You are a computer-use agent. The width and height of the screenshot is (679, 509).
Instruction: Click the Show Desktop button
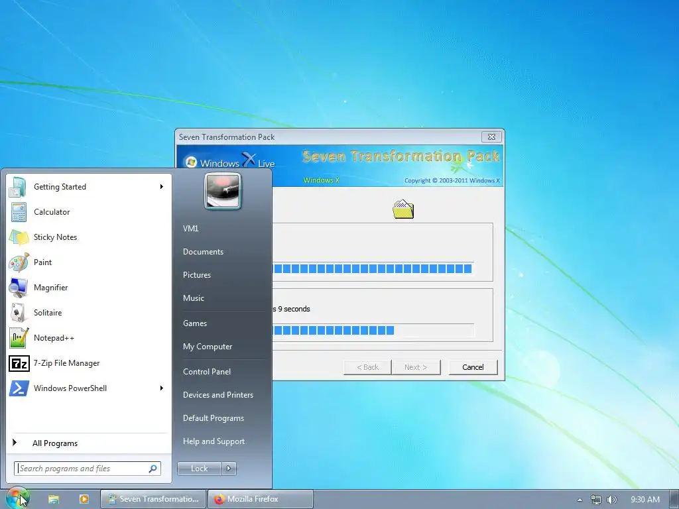click(x=674, y=499)
